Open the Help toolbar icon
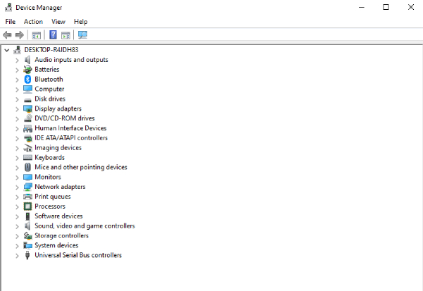The height and width of the screenshot is (291, 423). click(x=53, y=35)
